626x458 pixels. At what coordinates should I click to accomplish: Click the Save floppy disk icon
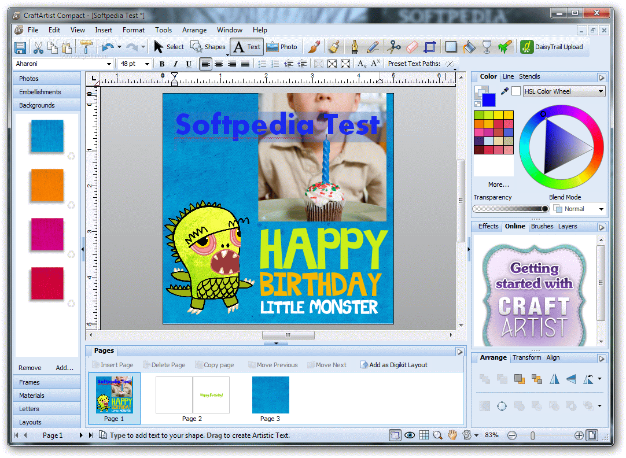20,47
